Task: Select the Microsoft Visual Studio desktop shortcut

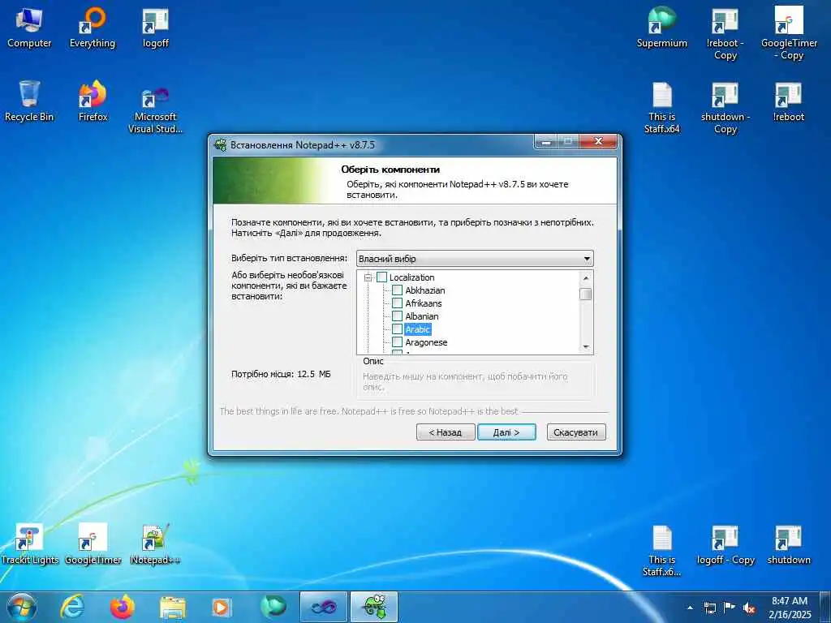Action: pos(155,108)
